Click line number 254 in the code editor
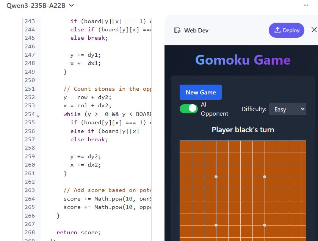 click(x=30, y=114)
